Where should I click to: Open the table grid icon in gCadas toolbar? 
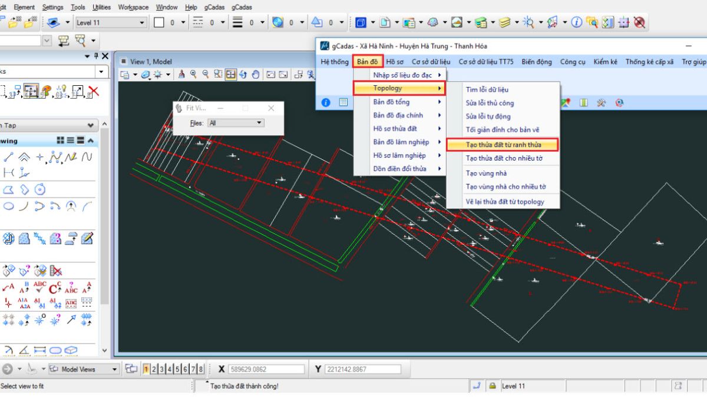[343, 102]
